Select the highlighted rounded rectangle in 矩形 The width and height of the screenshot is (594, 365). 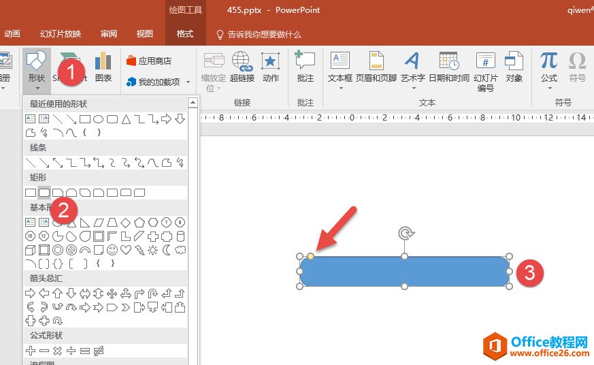click(x=44, y=193)
